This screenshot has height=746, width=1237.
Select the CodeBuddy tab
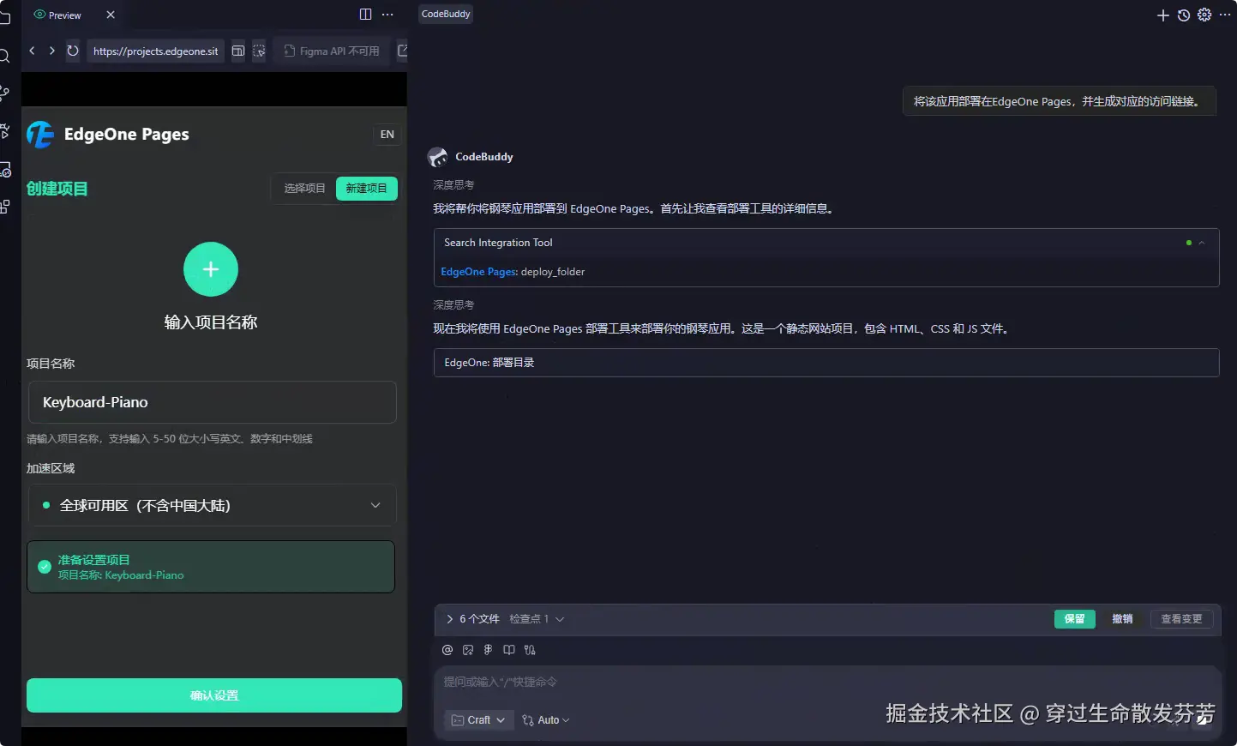tap(446, 14)
